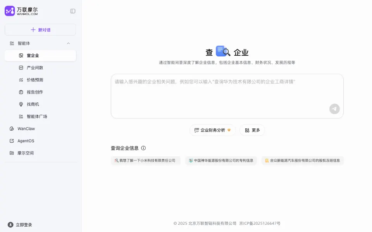Open the 查企业 agent
The height and width of the screenshot is (232, 372).
[40, 55]
